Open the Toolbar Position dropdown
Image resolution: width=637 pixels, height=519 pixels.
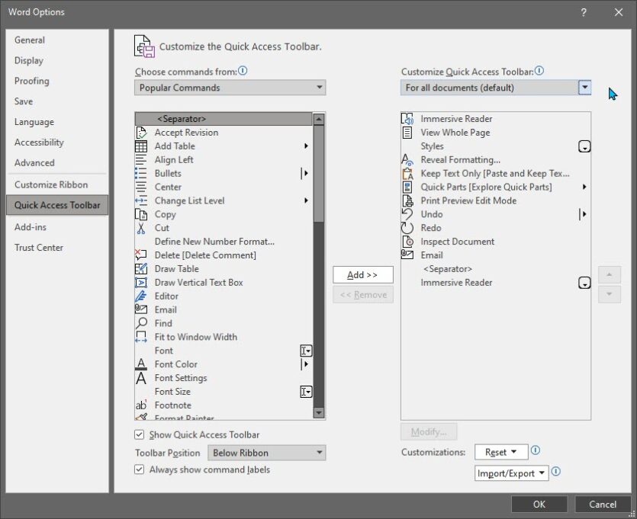tap(266, 453)
